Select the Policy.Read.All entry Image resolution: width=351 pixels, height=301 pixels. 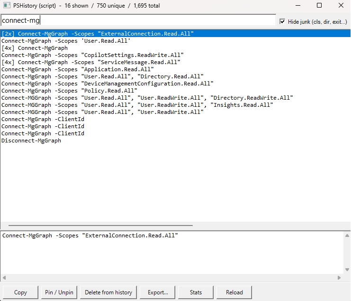[x=175, y=91]
